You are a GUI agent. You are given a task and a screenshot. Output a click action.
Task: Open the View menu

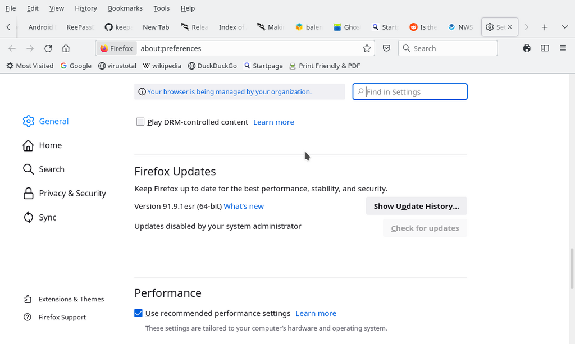[x=57, y=8]
